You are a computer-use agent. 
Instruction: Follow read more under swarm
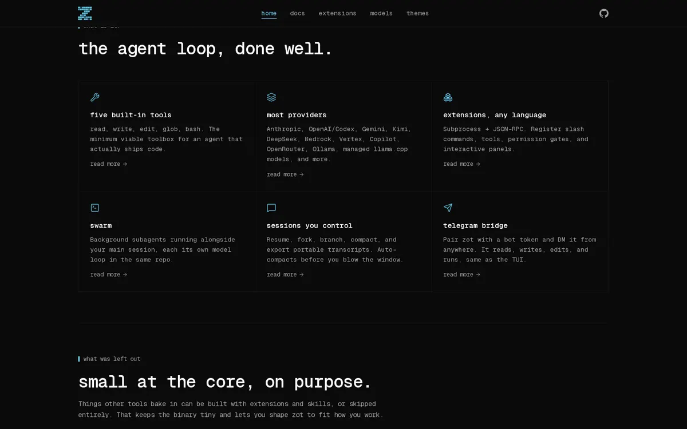109,275
